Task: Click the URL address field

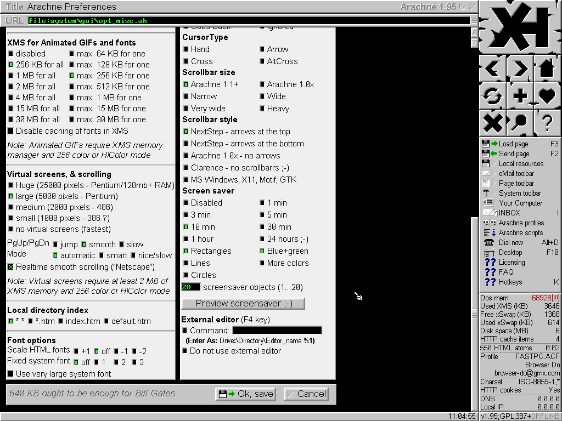Action: (249, 21)
